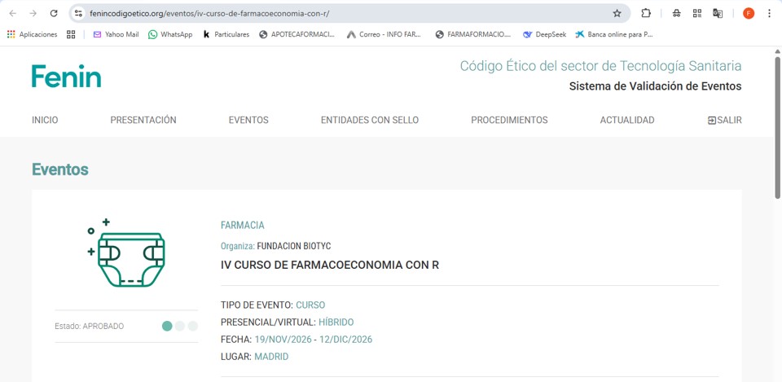Screen dimensions: 782x382
Task: Click the first green status dot
Action: 167,326
